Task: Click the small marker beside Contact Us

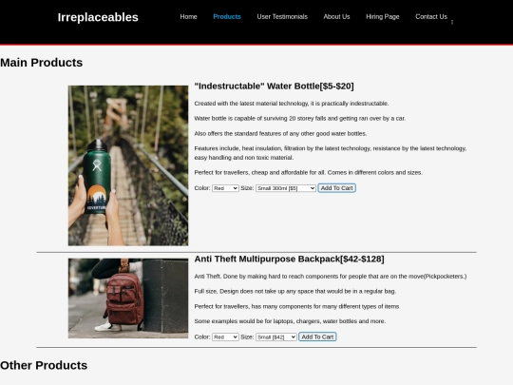Action: tap(452, 22)
